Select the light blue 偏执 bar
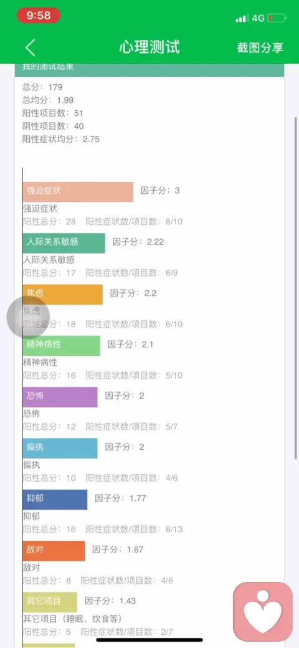299x648 pixels. 60,448
